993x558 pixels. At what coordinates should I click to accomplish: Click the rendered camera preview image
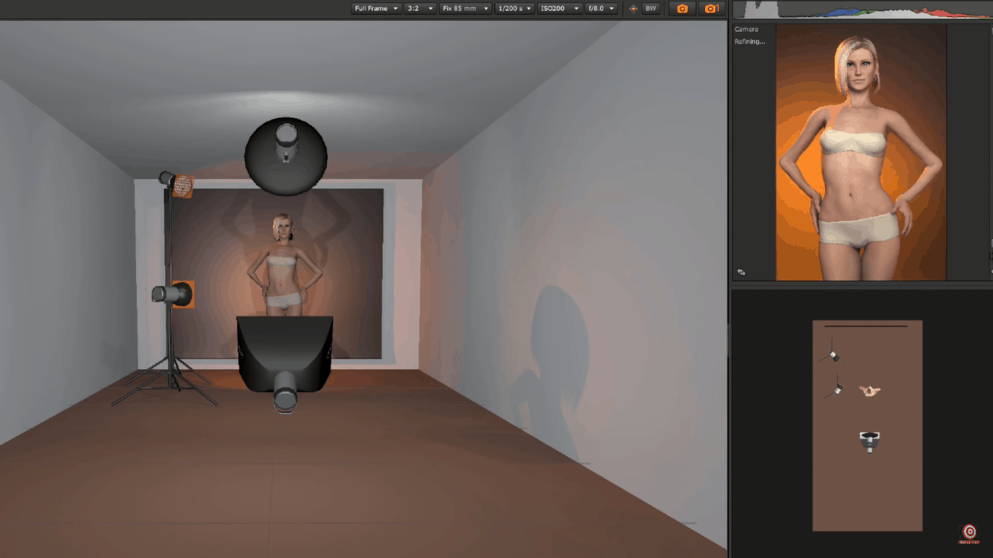(x=861, y=153)
